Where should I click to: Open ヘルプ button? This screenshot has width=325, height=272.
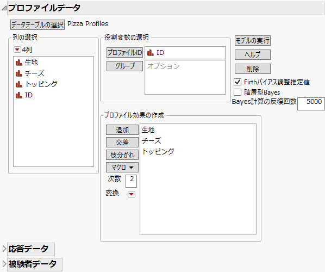(253, 54)
